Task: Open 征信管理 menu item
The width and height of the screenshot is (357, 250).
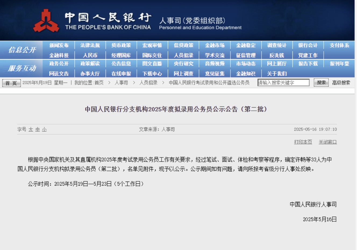Action: coord(246,55)
